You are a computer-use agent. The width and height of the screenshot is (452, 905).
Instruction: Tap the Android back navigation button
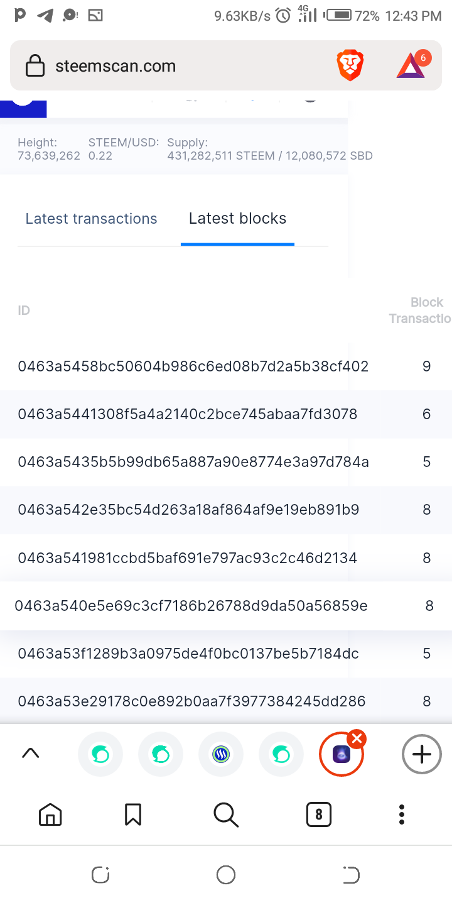click(x=351, y=875)
